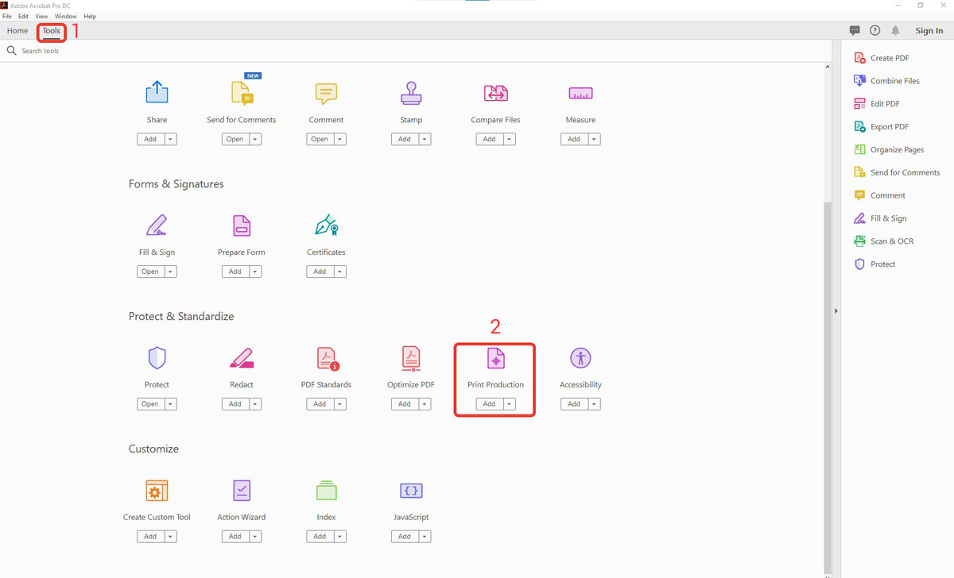This screenshot has width=954, height=578.
Task: Open the dropdown beside Optimize PDF's Add button
Action: point(425,403)
